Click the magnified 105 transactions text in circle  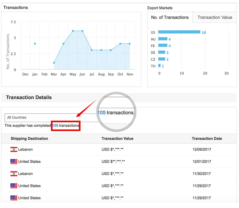point(115,113)
